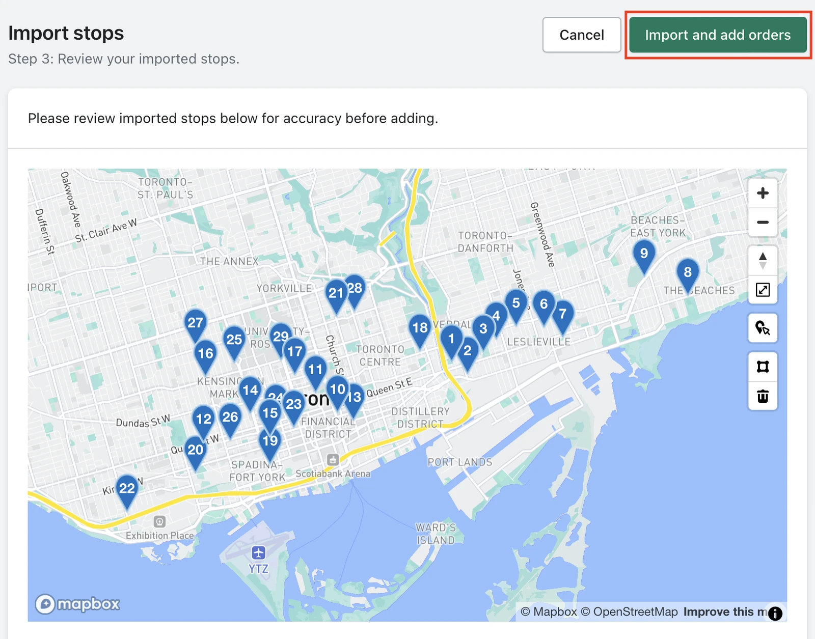Click the DISTILLERY DISTRICT map label
Screen dimensions: 815x639
[x=421, y=418]
